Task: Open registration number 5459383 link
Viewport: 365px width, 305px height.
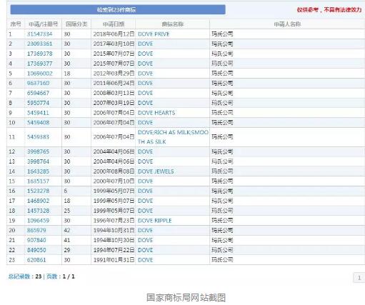Action: (x=38, y=137)
